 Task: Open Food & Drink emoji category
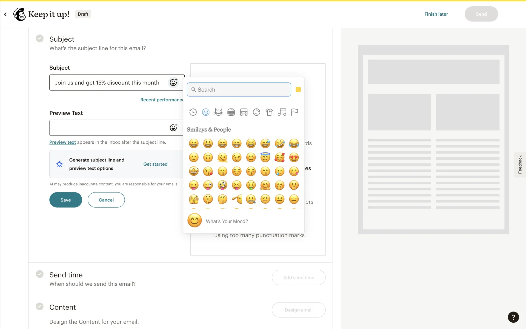pyautogui.click(x=231, y=112)
